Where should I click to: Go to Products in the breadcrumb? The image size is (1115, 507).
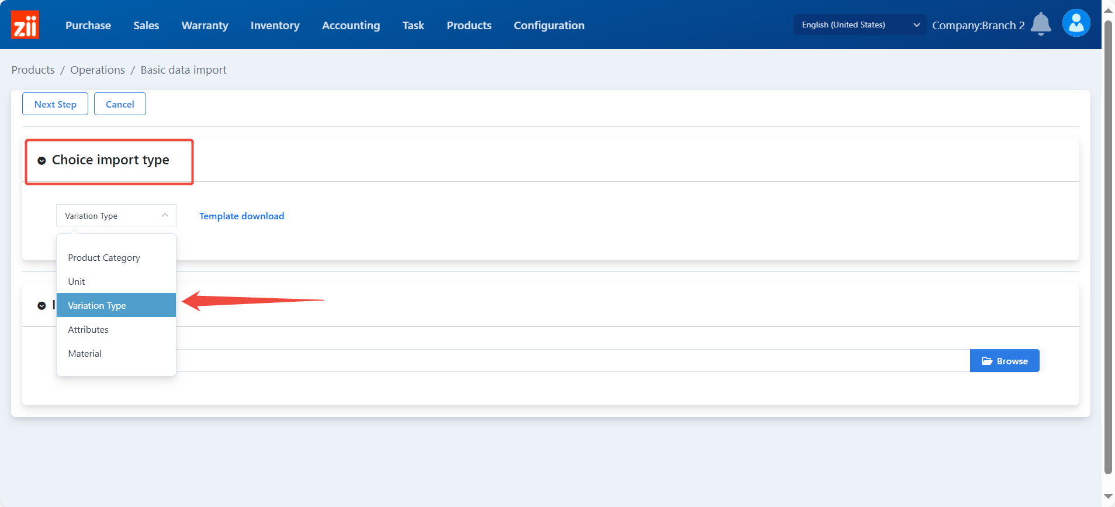(33, 70)
